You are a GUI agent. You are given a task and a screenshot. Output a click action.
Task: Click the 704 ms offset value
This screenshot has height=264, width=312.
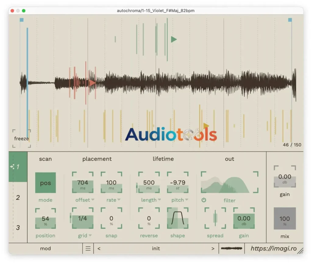83,183
